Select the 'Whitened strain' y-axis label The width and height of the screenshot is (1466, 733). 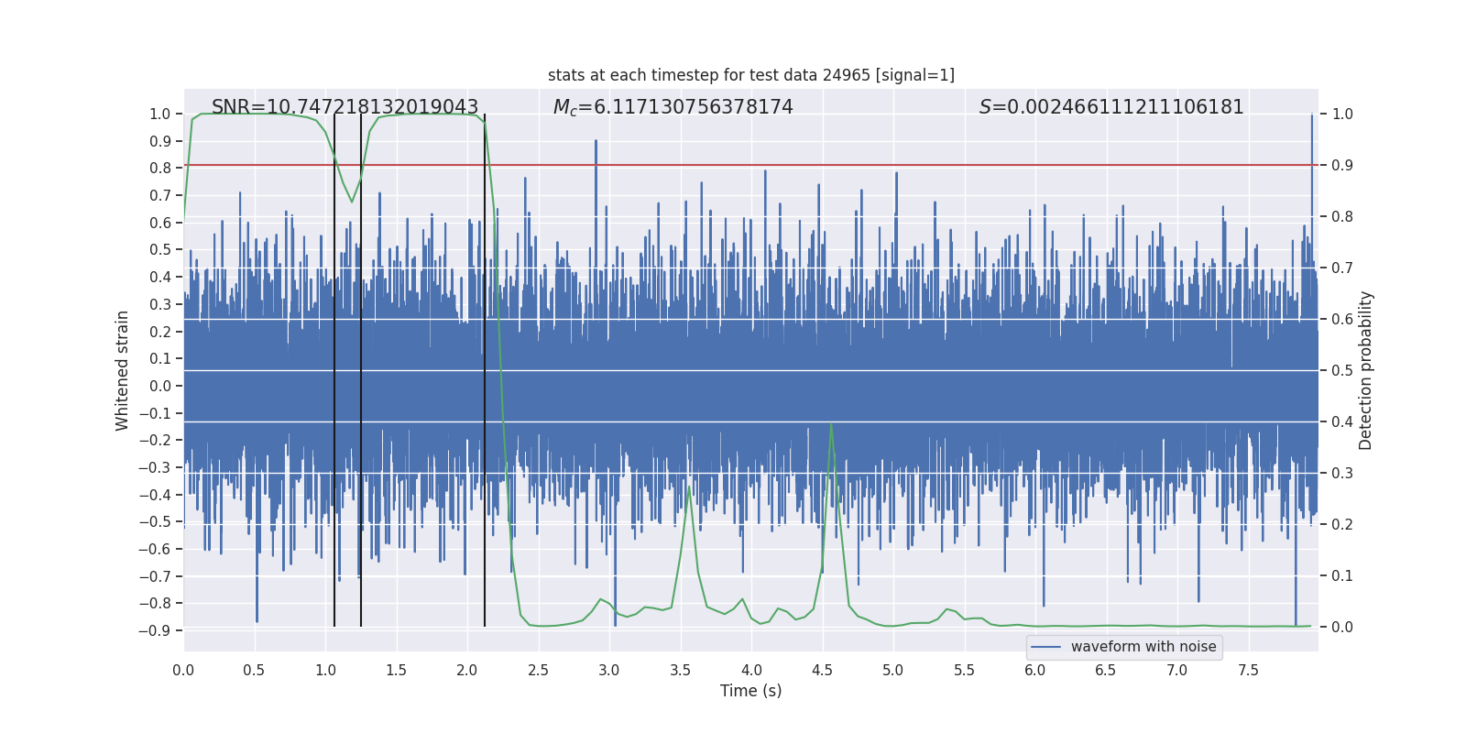[122, 370]
